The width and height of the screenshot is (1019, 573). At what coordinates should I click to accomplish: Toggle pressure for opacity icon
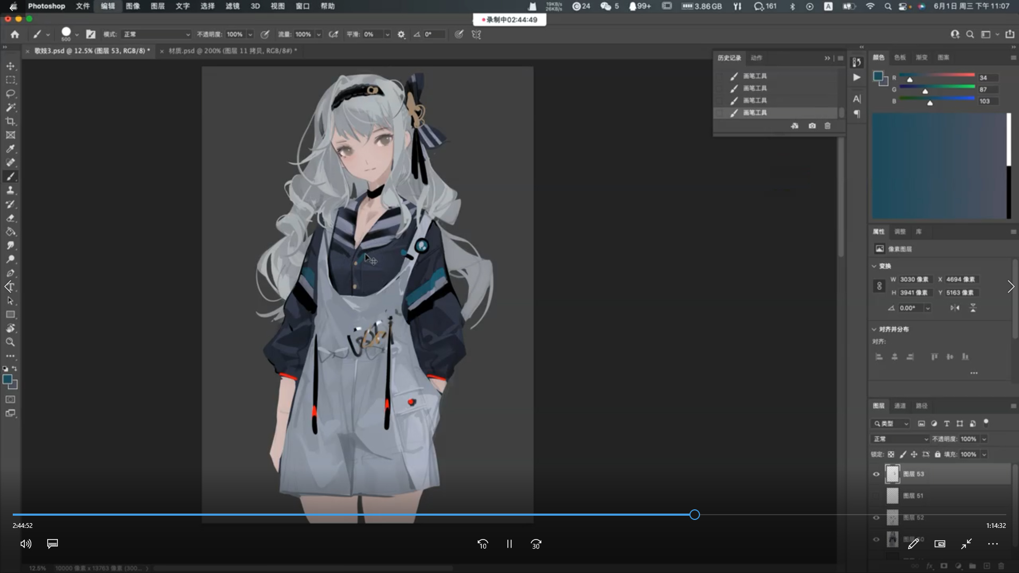point(265,34)
